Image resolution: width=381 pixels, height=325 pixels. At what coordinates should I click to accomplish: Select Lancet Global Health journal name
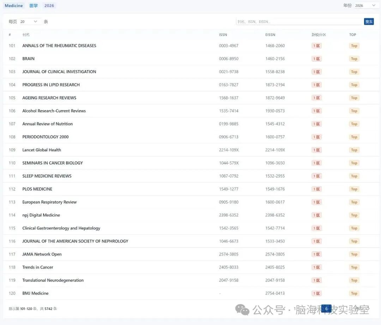[x=42, y=150]
